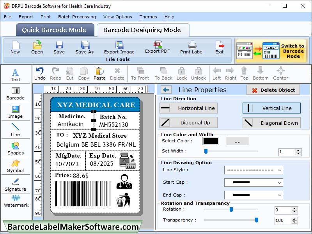The height and width of the screenshot is (234, 312).
Task: Click the Transparency value field showing 100
Action: (283, 220)
